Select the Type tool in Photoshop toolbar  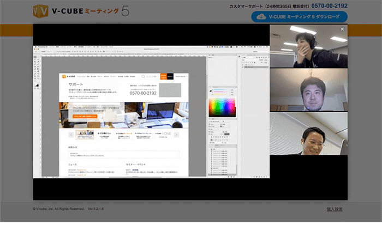(38, 74)
